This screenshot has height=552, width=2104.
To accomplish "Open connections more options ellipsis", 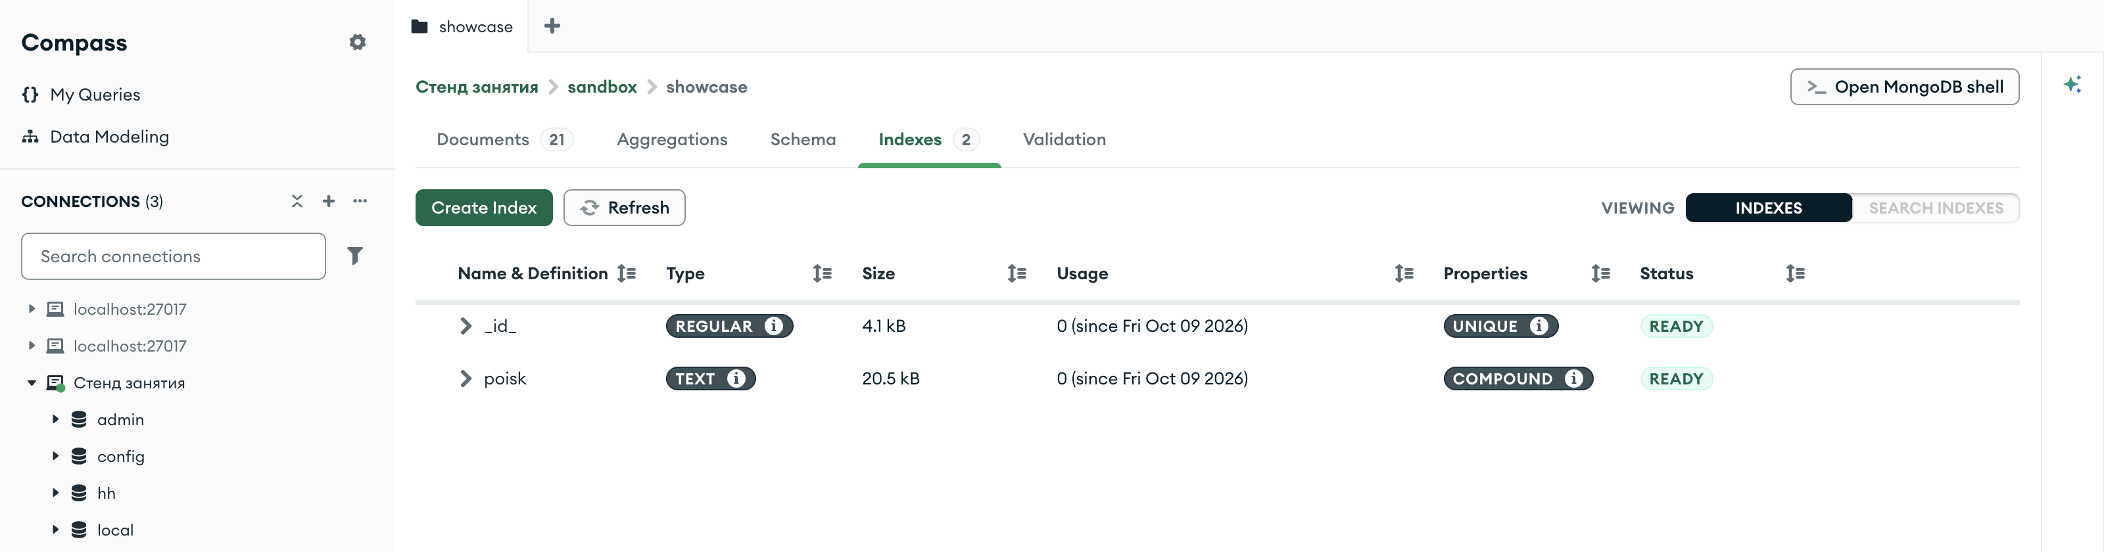I will 360,201.
